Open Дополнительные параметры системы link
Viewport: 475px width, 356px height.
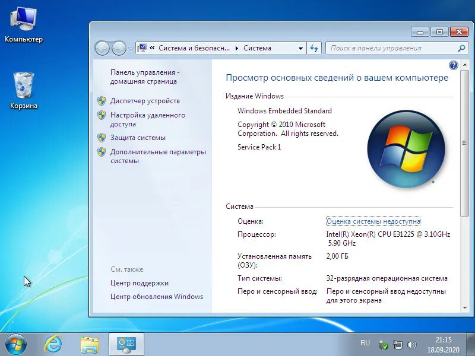[x=158, y=156]
